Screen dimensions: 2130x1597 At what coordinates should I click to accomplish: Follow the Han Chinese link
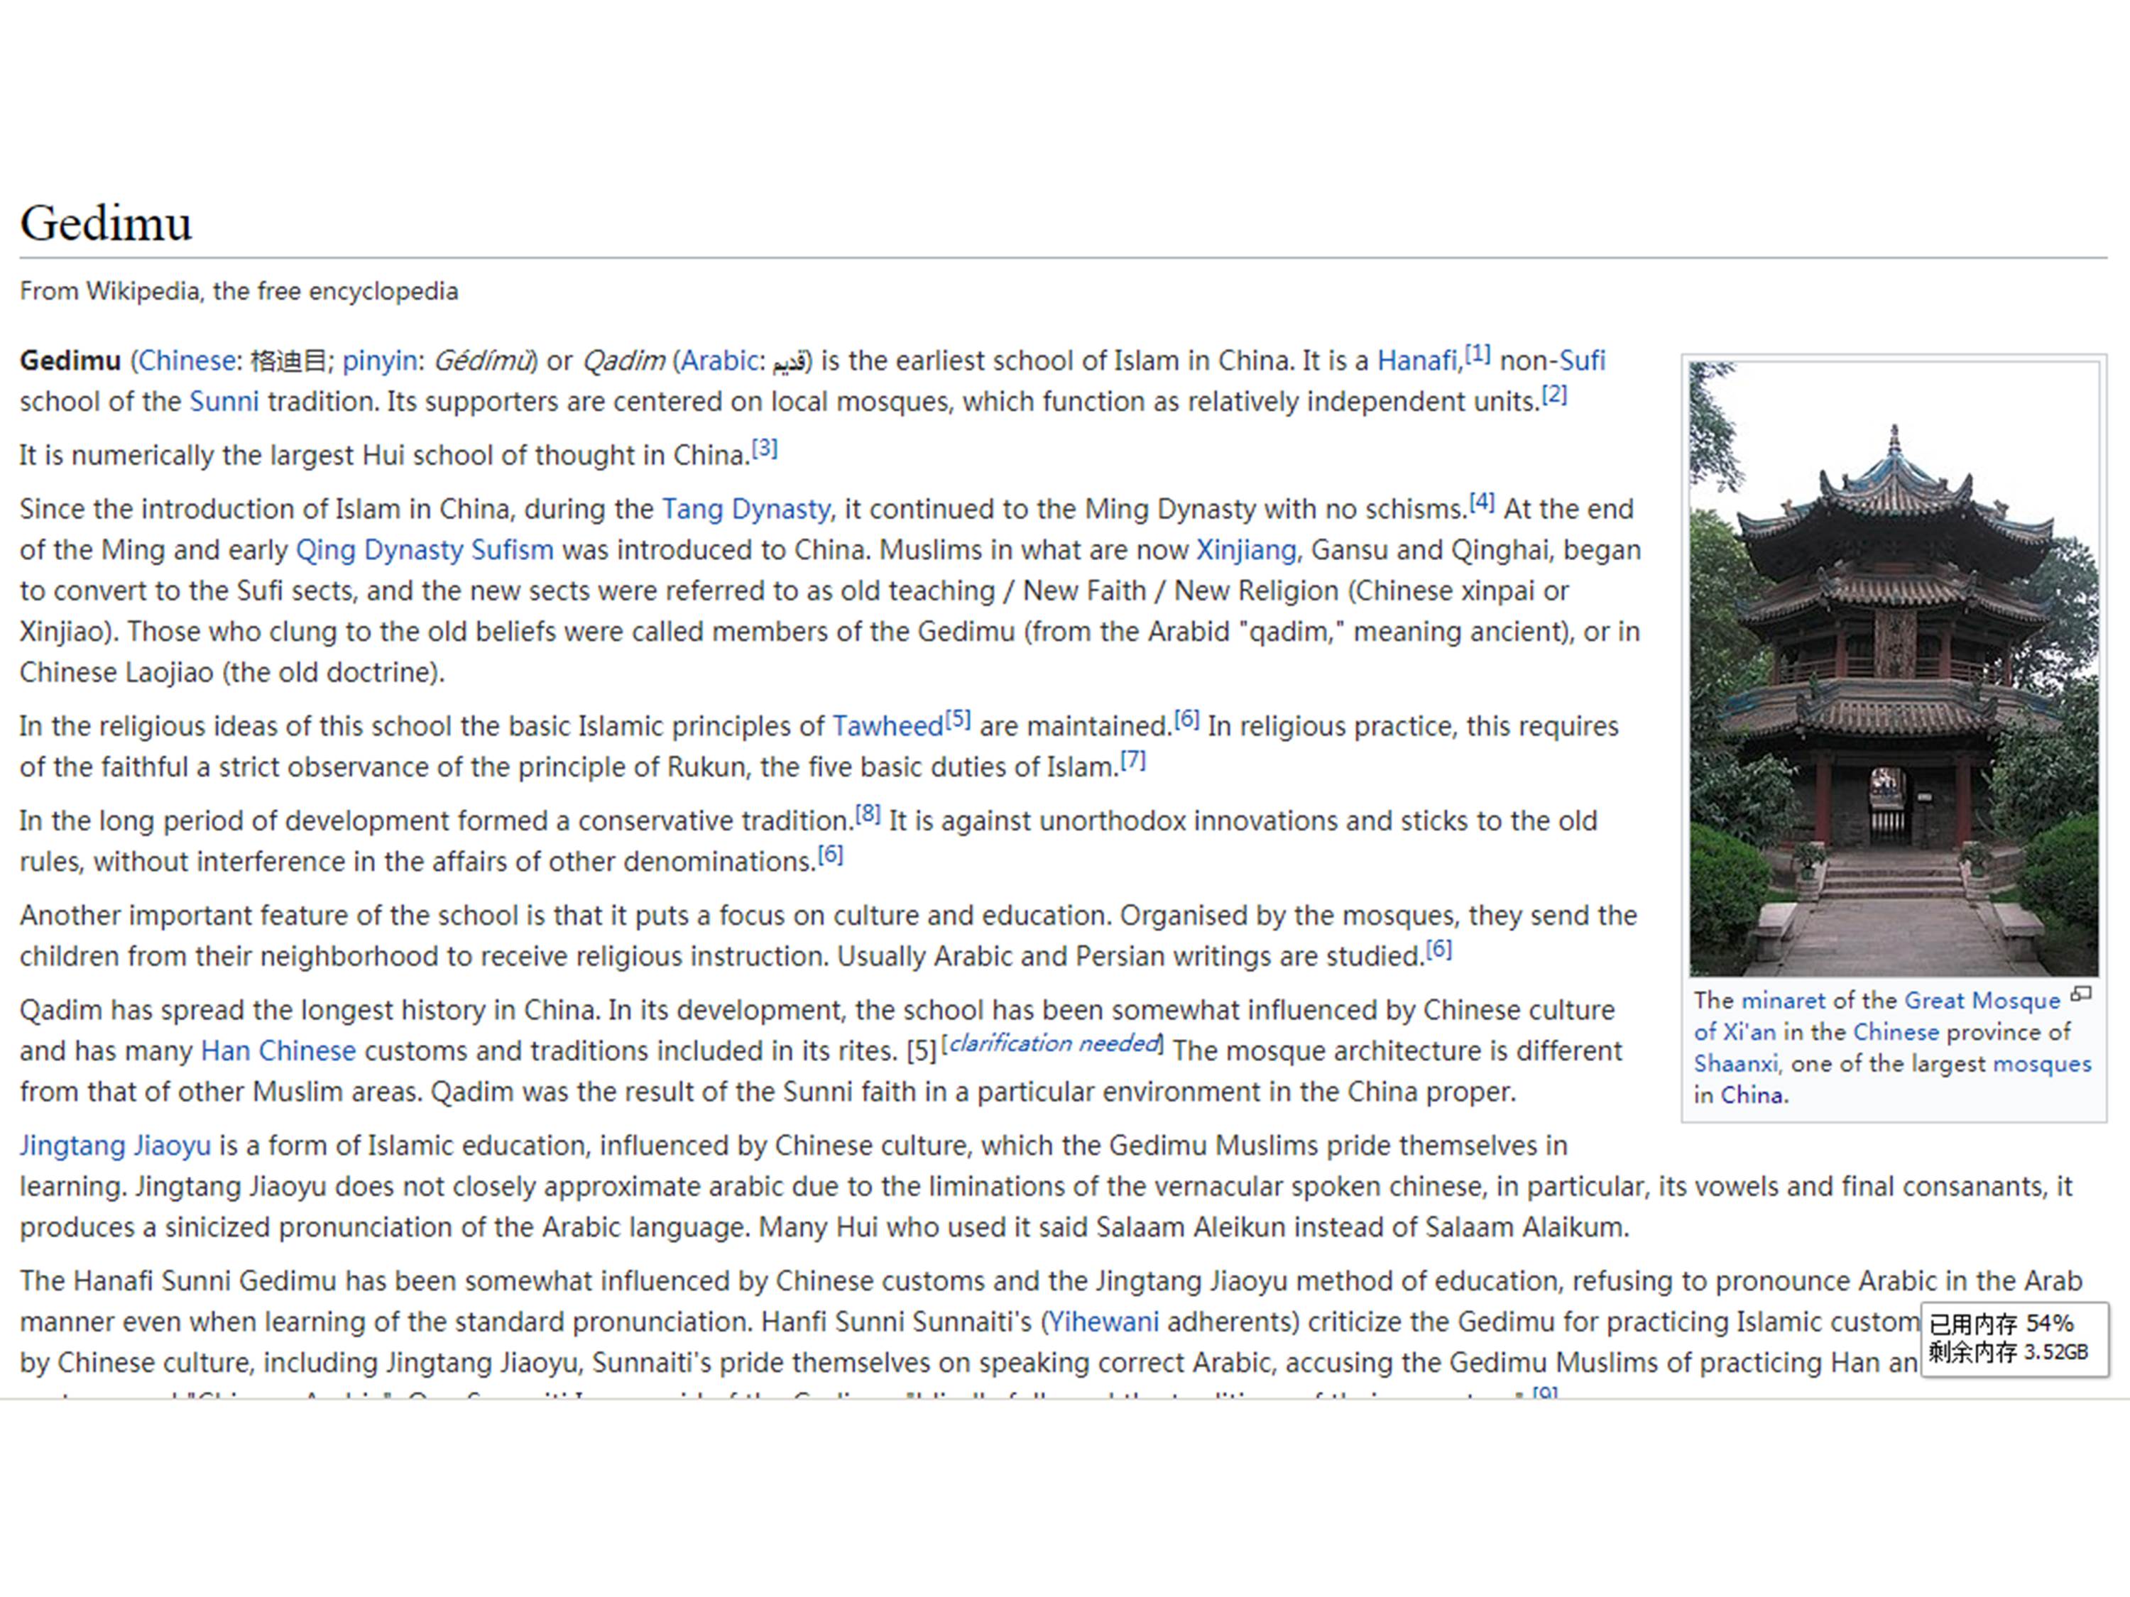278,1051
